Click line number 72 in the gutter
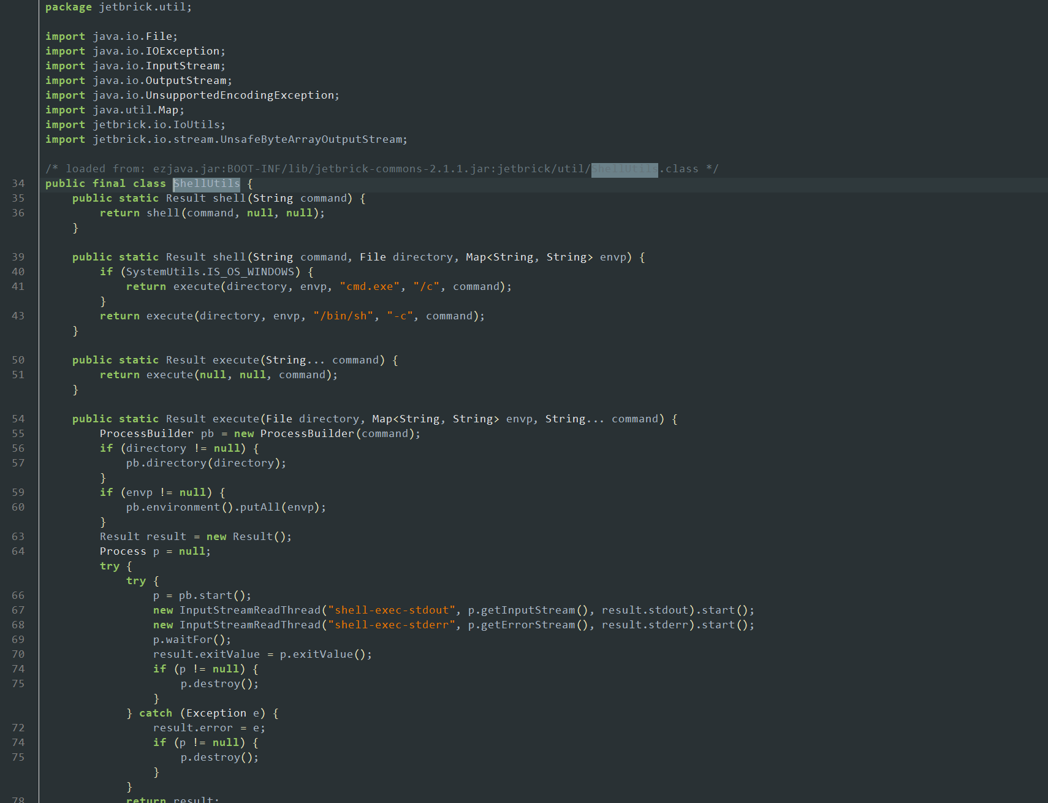This screenshot has height=803, width=1048. point(18,728)
